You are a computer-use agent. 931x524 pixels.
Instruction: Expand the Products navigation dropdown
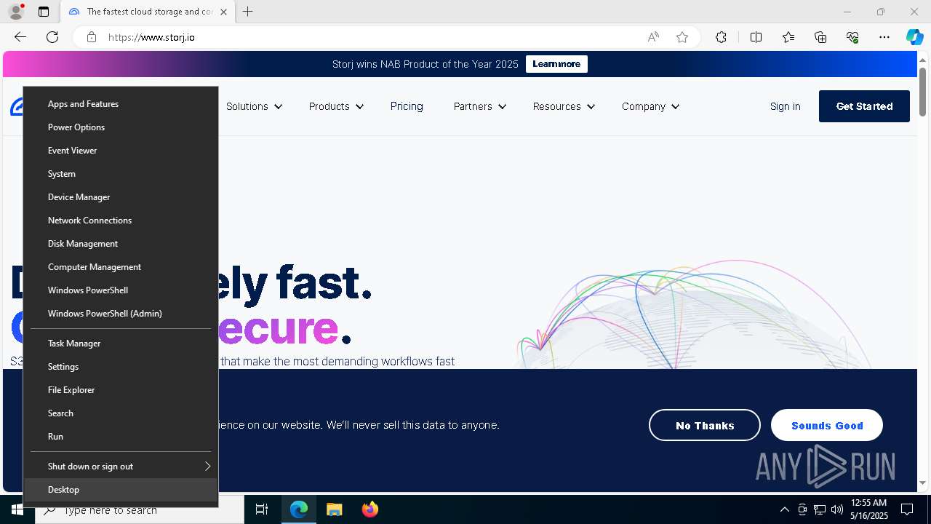(336, 106)
